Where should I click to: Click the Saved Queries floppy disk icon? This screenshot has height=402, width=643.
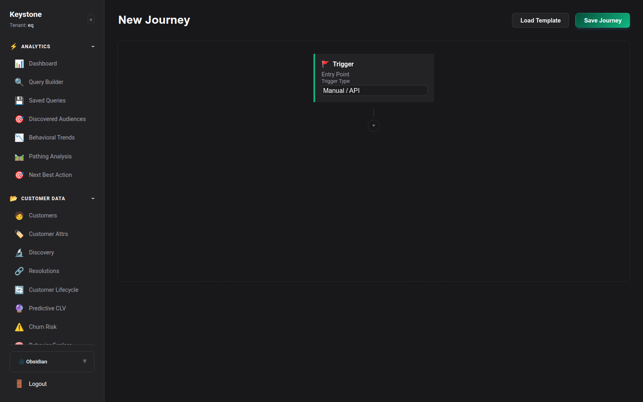pos(19,100)
